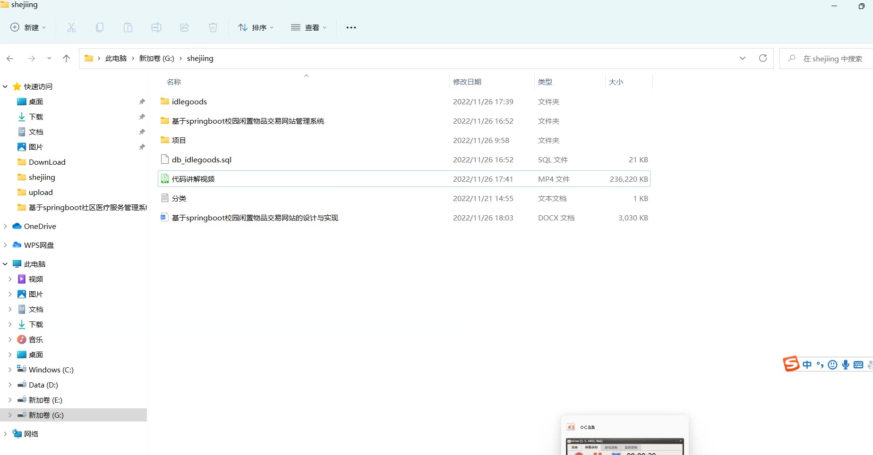
Task: Open the 新建 new item menu
Action: [28, 28]
